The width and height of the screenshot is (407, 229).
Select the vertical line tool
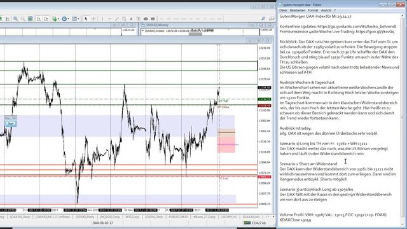[x=102, y=18]
